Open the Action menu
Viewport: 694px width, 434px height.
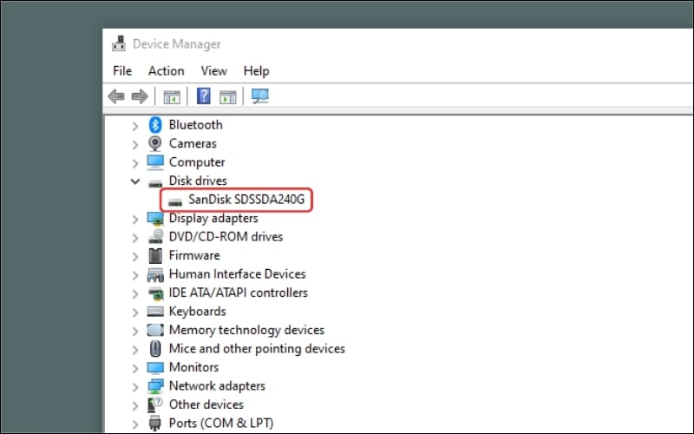point(166,71)
